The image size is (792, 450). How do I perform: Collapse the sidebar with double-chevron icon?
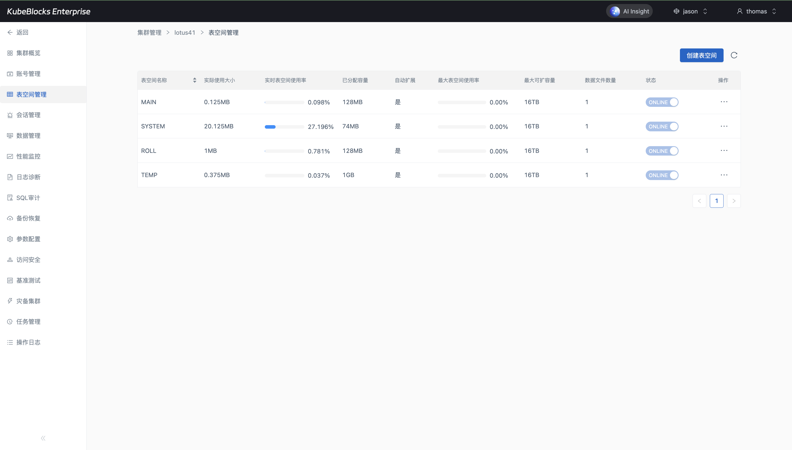point(43,438)
